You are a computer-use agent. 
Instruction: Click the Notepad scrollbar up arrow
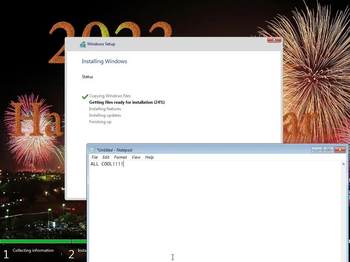[x=343, y=164]
